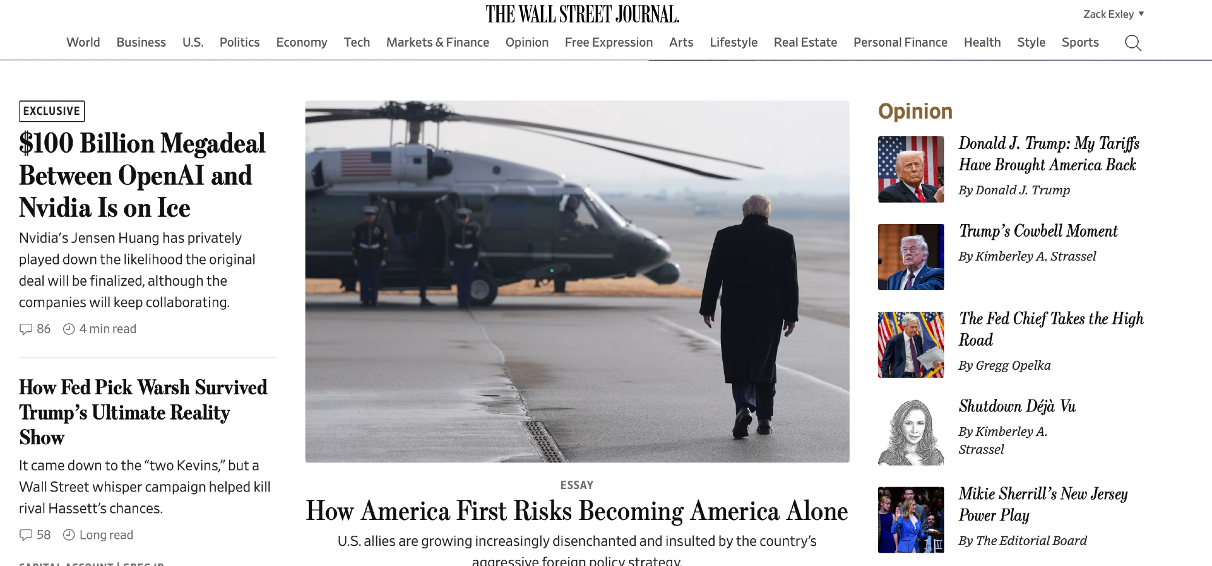Read $100 Billion Megadeal headline article
1212x566 pixels.
pyautogui.click(x=142, y=176)
